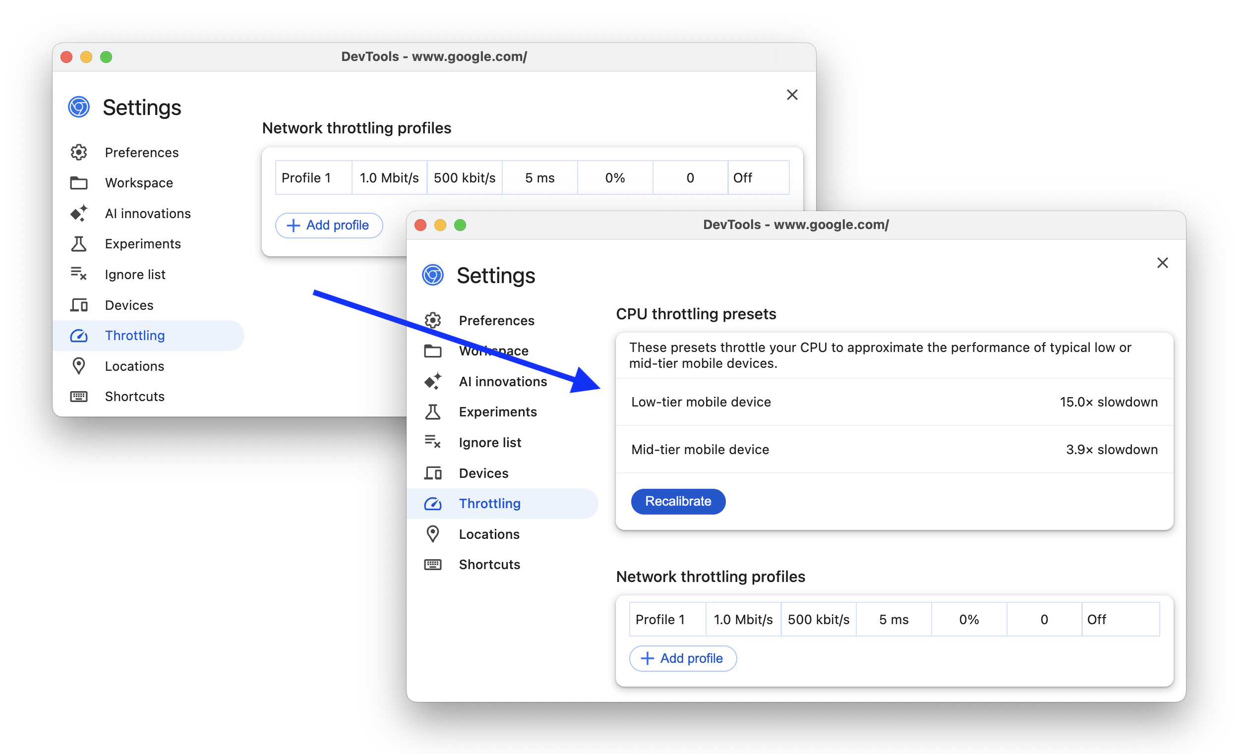Click the Experiments flask icon

click(x=434, y=412)
